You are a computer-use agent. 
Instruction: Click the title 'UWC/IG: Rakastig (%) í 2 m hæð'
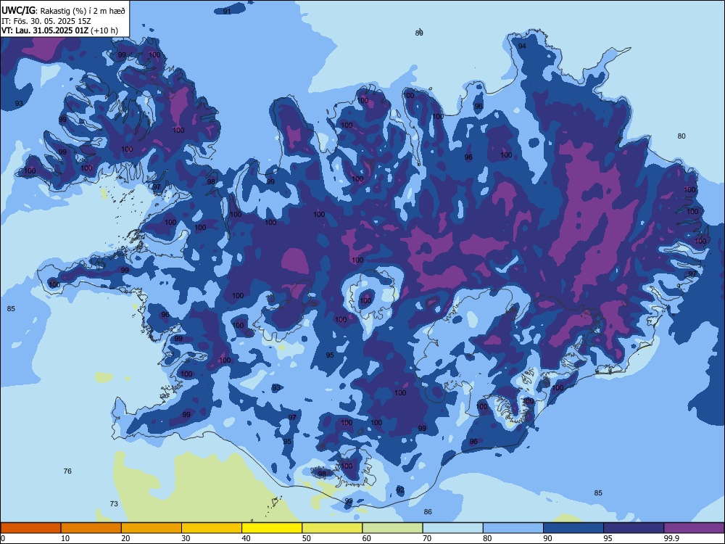point(63,11)
